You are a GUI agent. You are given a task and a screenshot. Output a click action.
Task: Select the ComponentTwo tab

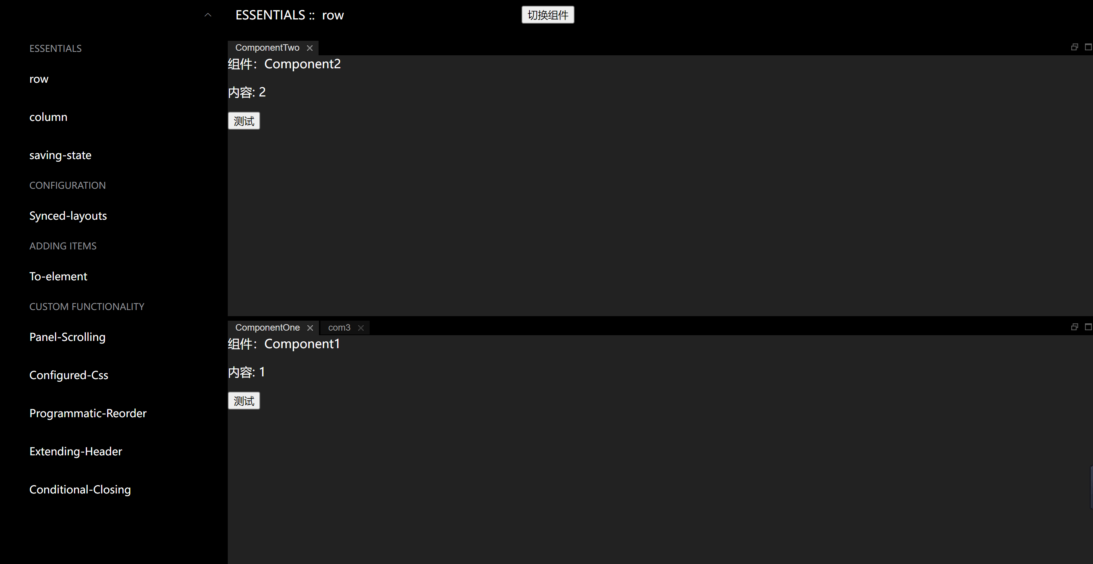(267, 48)
